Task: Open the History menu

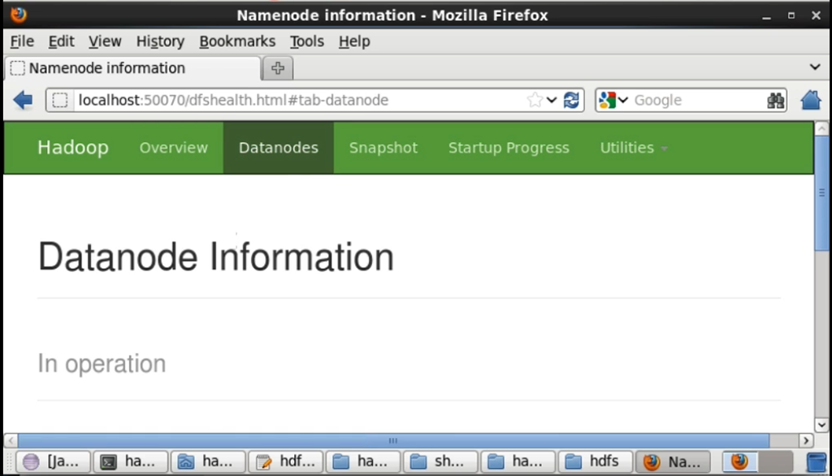Action: tap(160, 41)
